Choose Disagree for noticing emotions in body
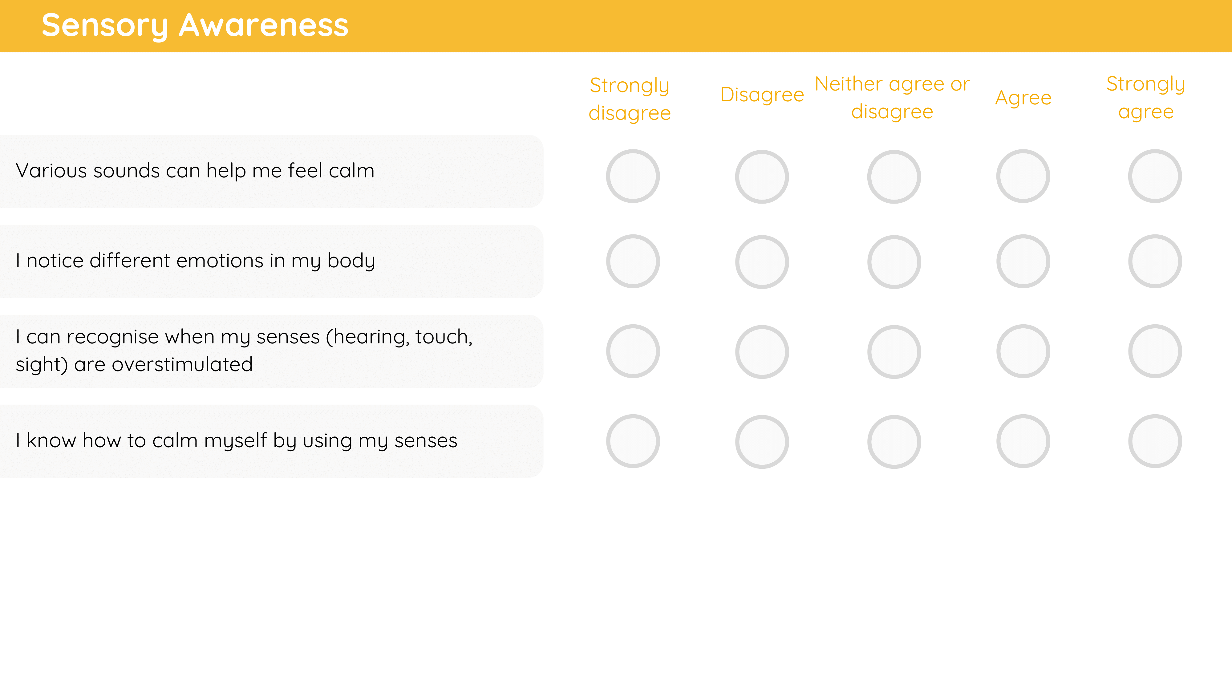Viewport: 1232px width, 693px height. 762,261
